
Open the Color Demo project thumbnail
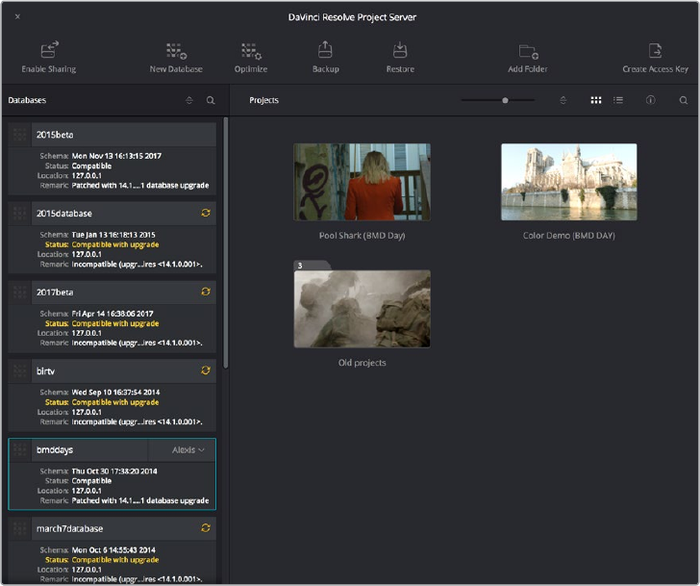(569, 182)
